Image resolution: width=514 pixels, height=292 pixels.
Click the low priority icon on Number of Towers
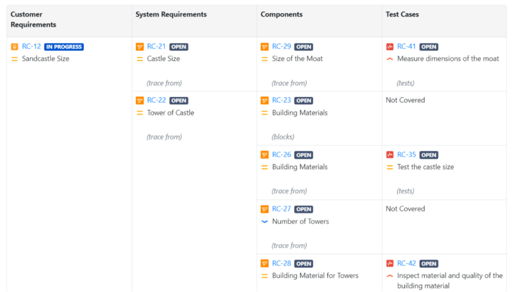(x=265, y=222)
